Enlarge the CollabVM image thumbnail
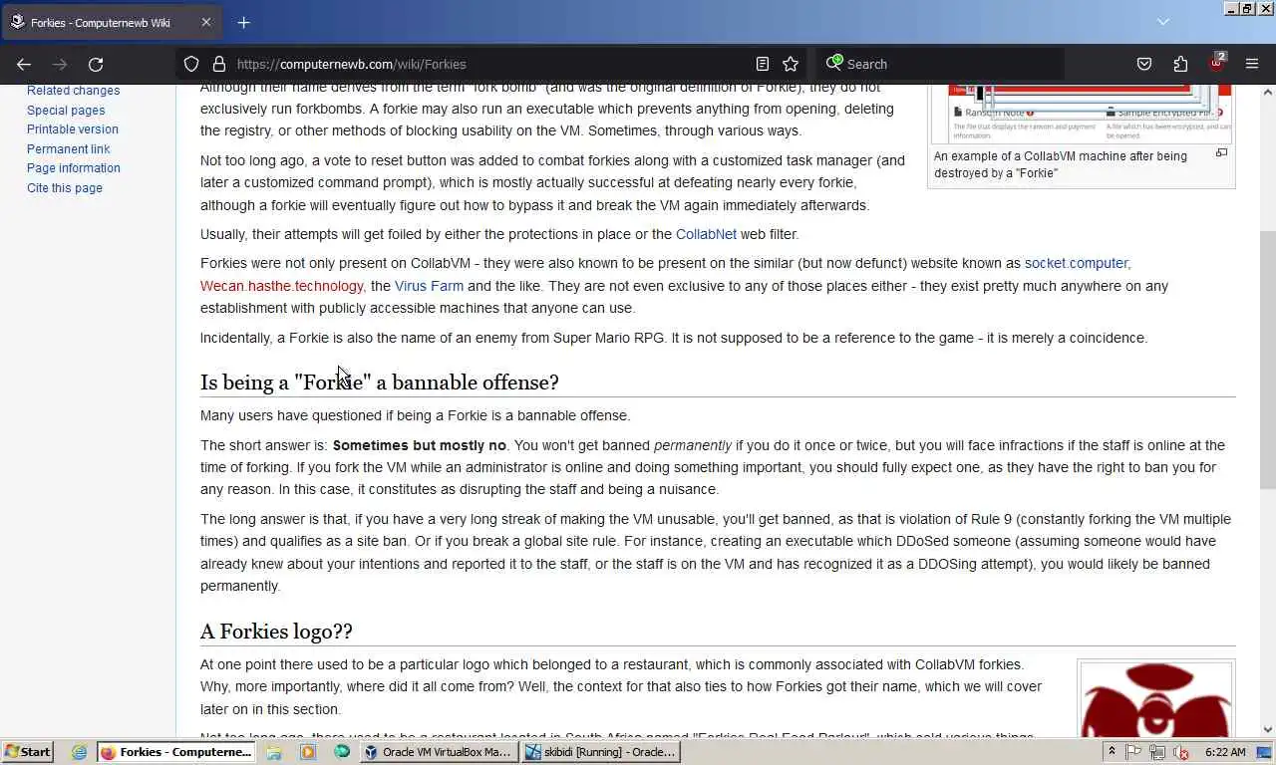 (1082, 114)
